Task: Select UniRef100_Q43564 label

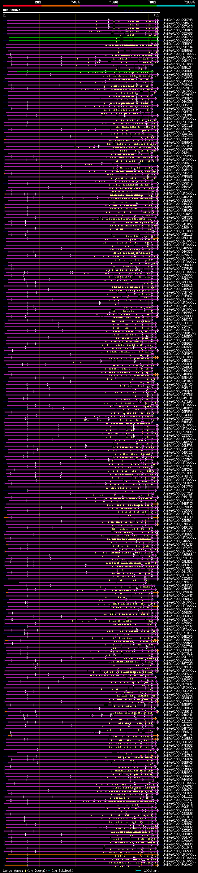Action: coord(178,81)
